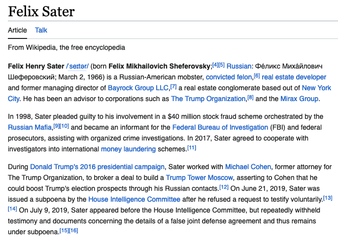338x250 pixels.
Task: Open footnote reference [7]
Action: (173, 86)
